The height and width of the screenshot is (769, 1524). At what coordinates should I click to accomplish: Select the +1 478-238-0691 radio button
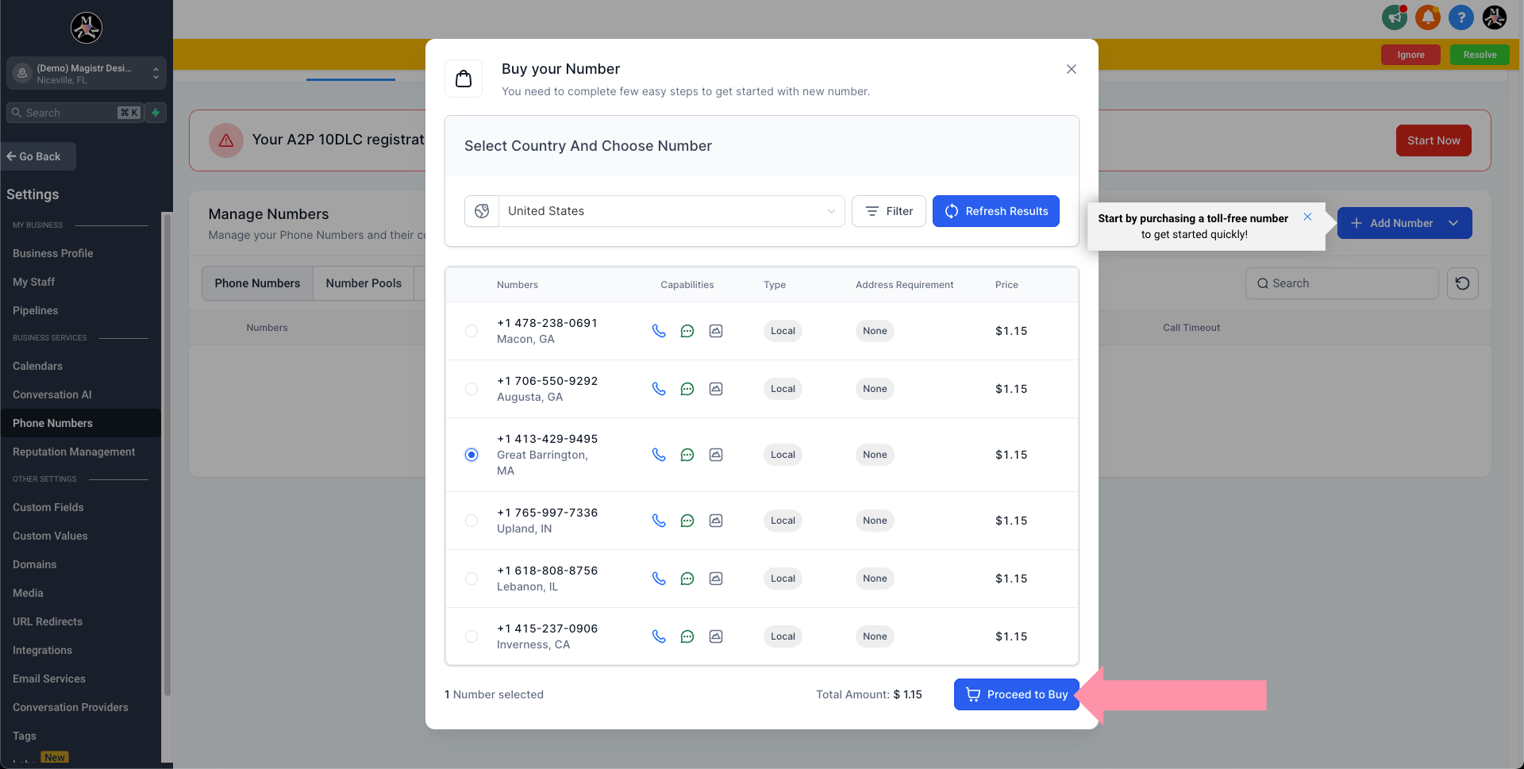coord(471,331)
